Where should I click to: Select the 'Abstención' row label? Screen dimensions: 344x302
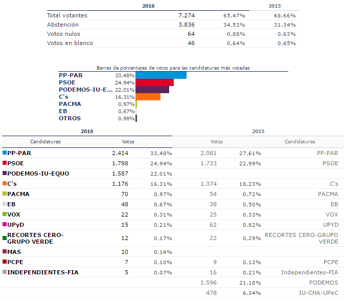click(63, 25)
